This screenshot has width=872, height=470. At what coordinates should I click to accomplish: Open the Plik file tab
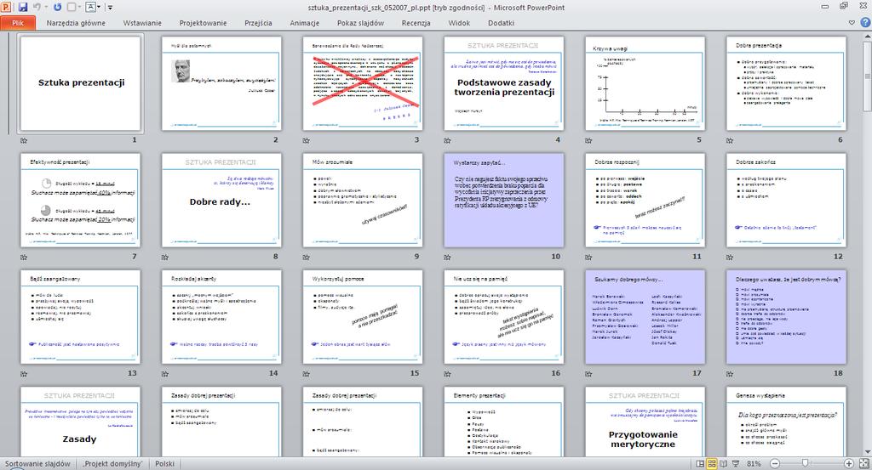[18, 23]
